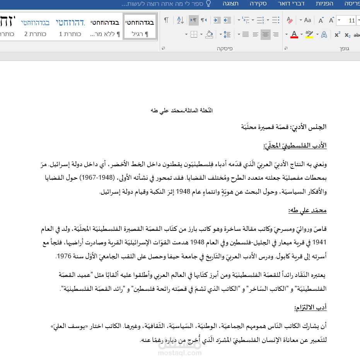Open the תצוגה tab
This screenshot has height=364, width=360.
click(x=230, y=3)
